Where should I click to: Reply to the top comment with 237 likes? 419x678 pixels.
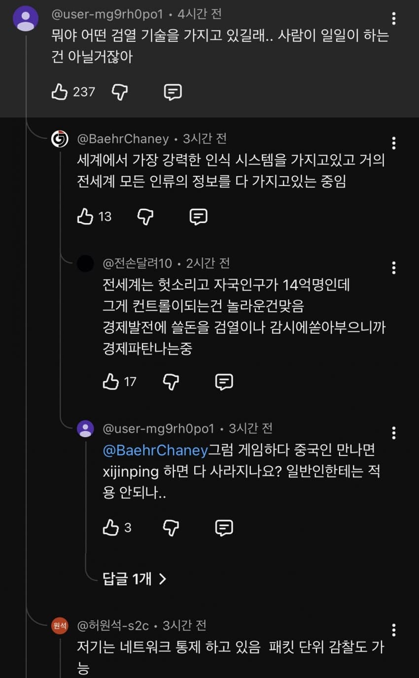click(173, 92)
